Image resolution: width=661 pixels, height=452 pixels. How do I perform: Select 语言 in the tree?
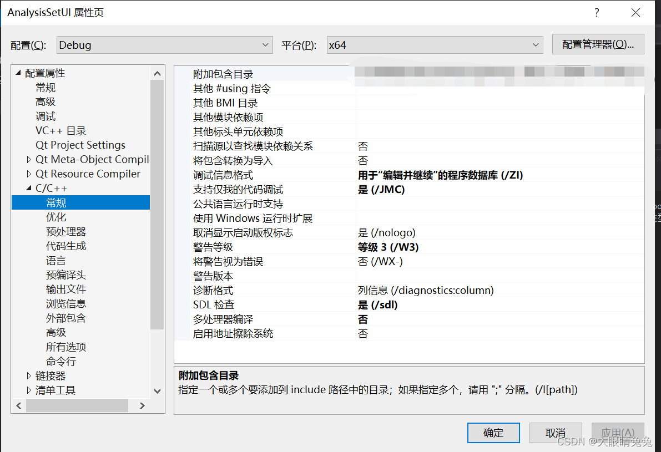pyautogui.click(x=56, y=261)
